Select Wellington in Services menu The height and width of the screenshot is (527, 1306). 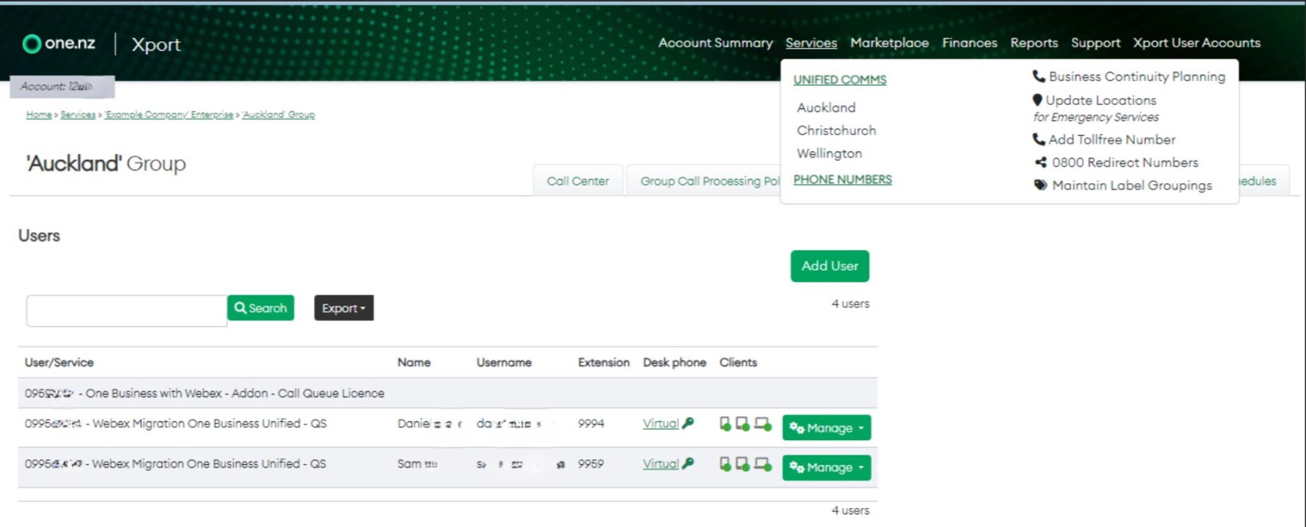(x=829, y=154)
